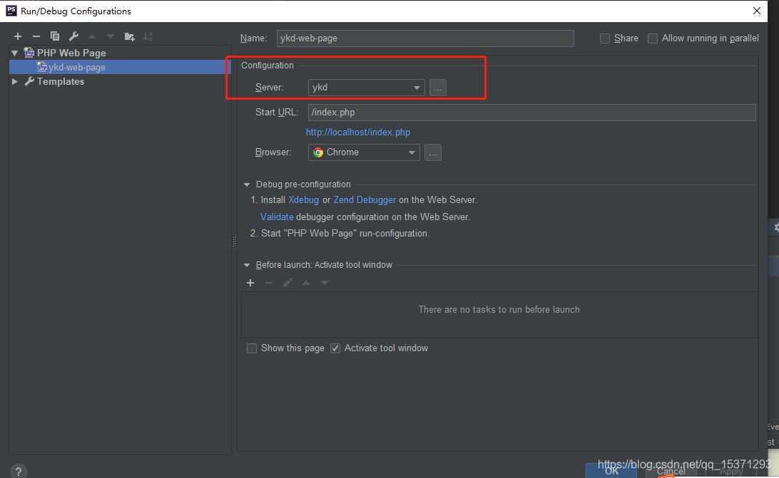Add a before-launch task with plus icon
Viewport: 779px width, 478px height.
(x=250, y=282)
